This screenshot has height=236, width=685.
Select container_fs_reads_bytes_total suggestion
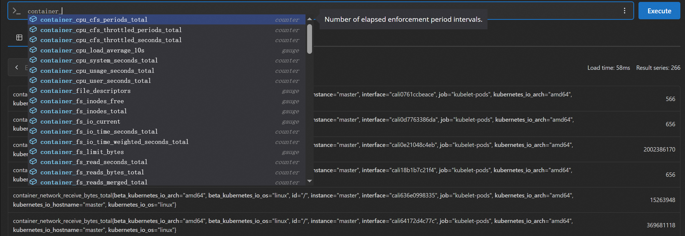[x=92, y=172]
